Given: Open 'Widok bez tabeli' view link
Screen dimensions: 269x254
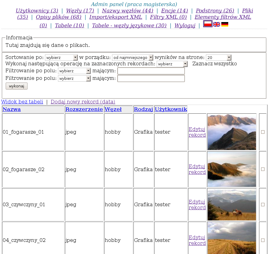Looking at the screenshot, I should tap(22, 102).
